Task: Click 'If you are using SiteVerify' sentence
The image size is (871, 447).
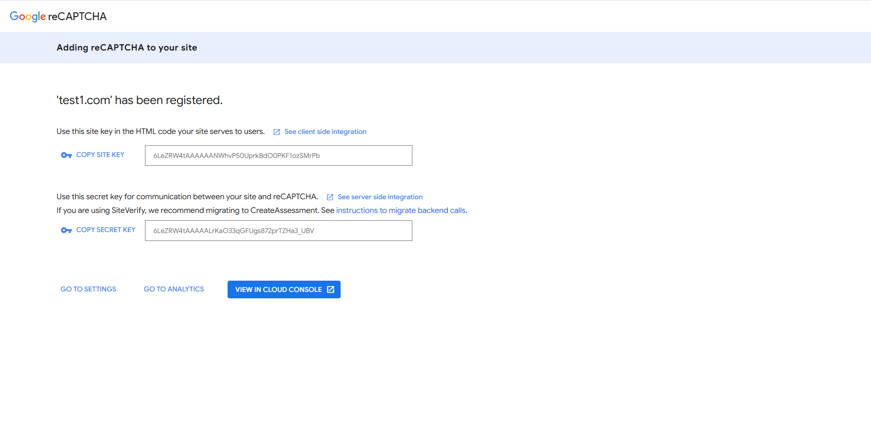Action: tap(262, 210)
